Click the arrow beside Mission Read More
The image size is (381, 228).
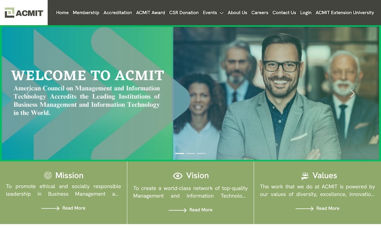click(50, 208)
